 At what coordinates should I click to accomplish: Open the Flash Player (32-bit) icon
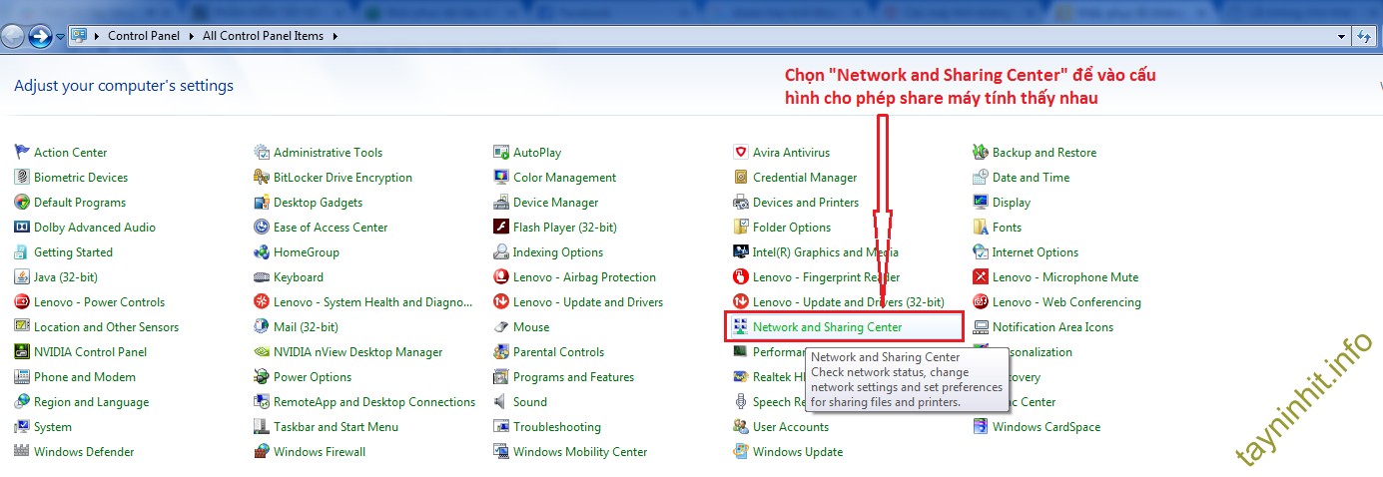501,228
